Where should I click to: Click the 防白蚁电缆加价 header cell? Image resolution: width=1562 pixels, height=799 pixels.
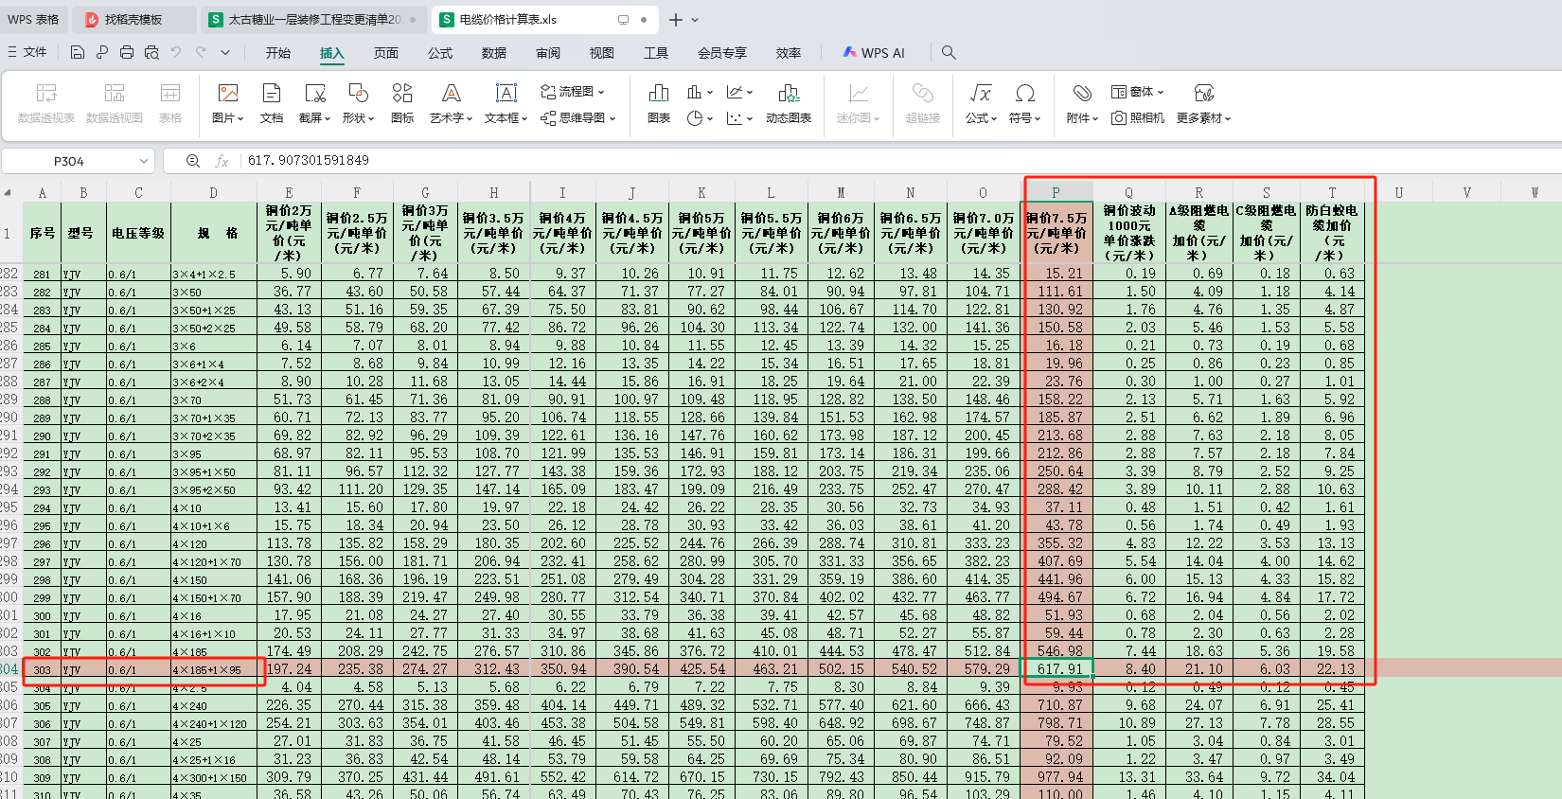point(1332,233)
